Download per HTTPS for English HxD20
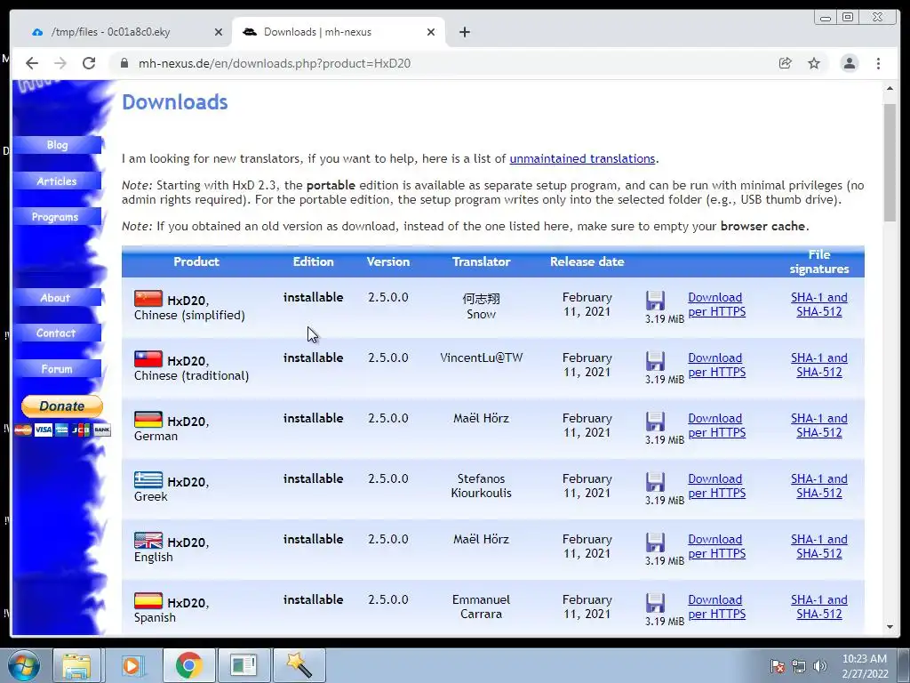This screenshot has height=683, width=910. (717, 546)
